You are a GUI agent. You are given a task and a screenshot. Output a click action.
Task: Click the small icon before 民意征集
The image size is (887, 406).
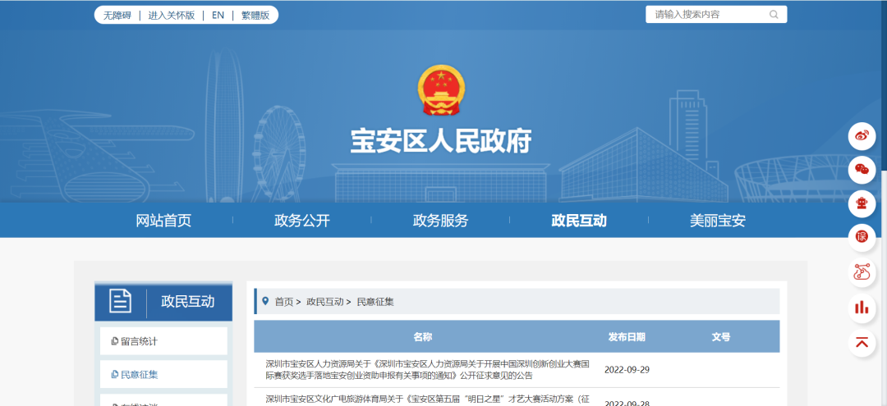pyautogui.click(x=115, y=374)
